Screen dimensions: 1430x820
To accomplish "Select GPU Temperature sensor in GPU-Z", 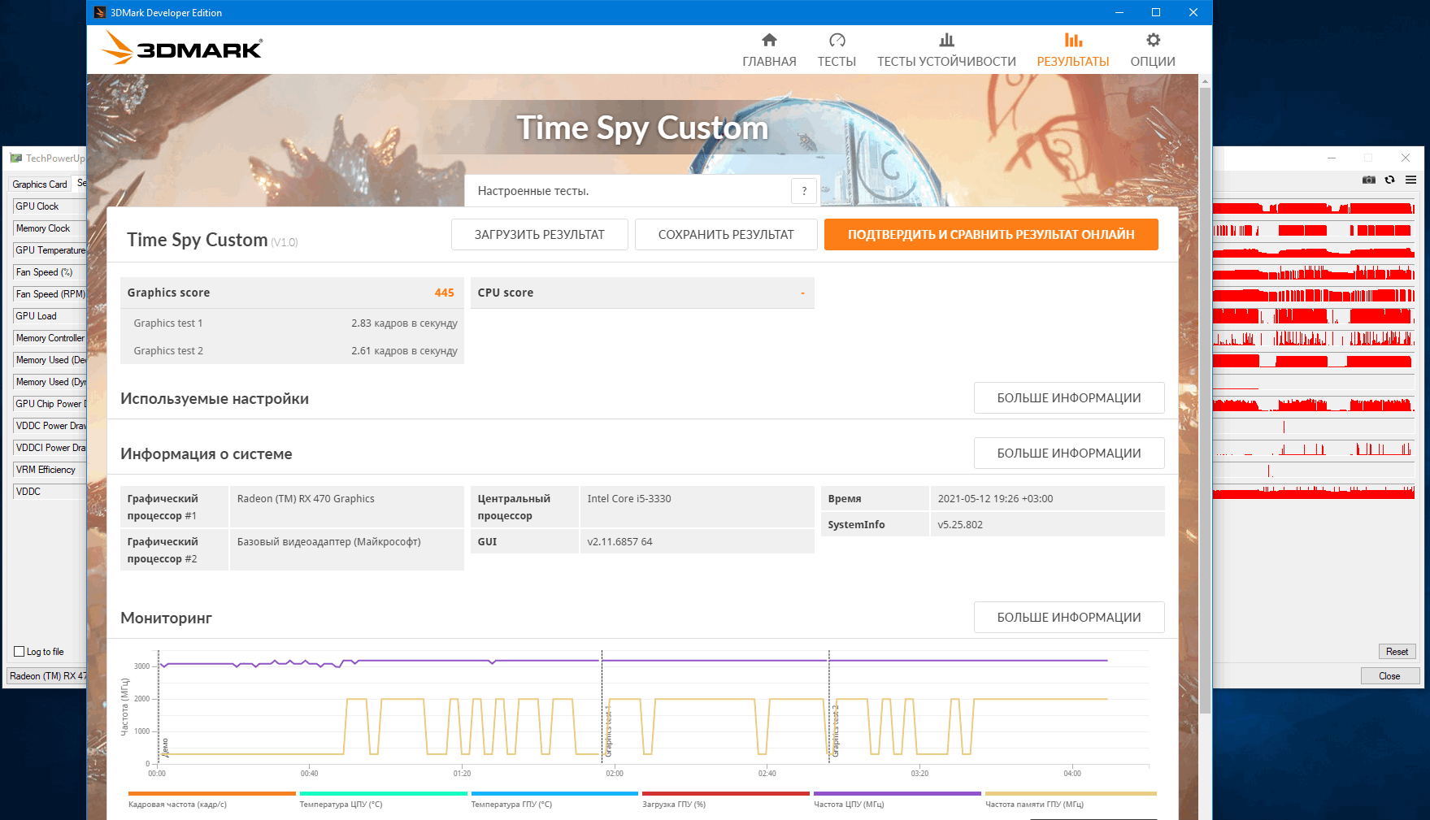I will tap(49, 250).
